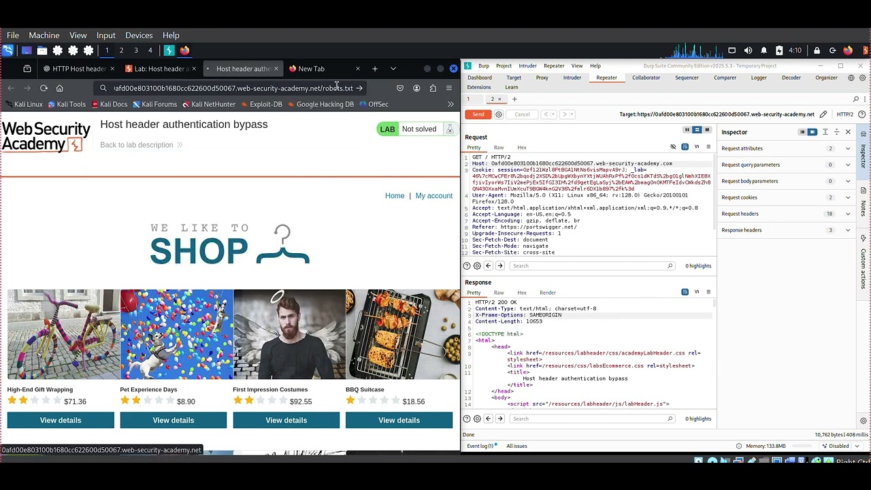
Task: Click BBQ Suitcase product thumbnail
Action: point(403,334)
